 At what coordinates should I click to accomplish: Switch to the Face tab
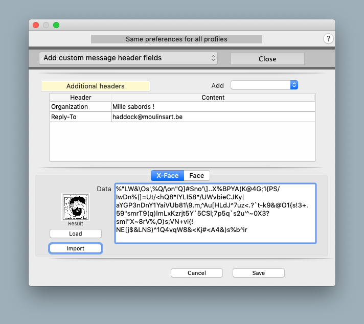pos(196,175)
